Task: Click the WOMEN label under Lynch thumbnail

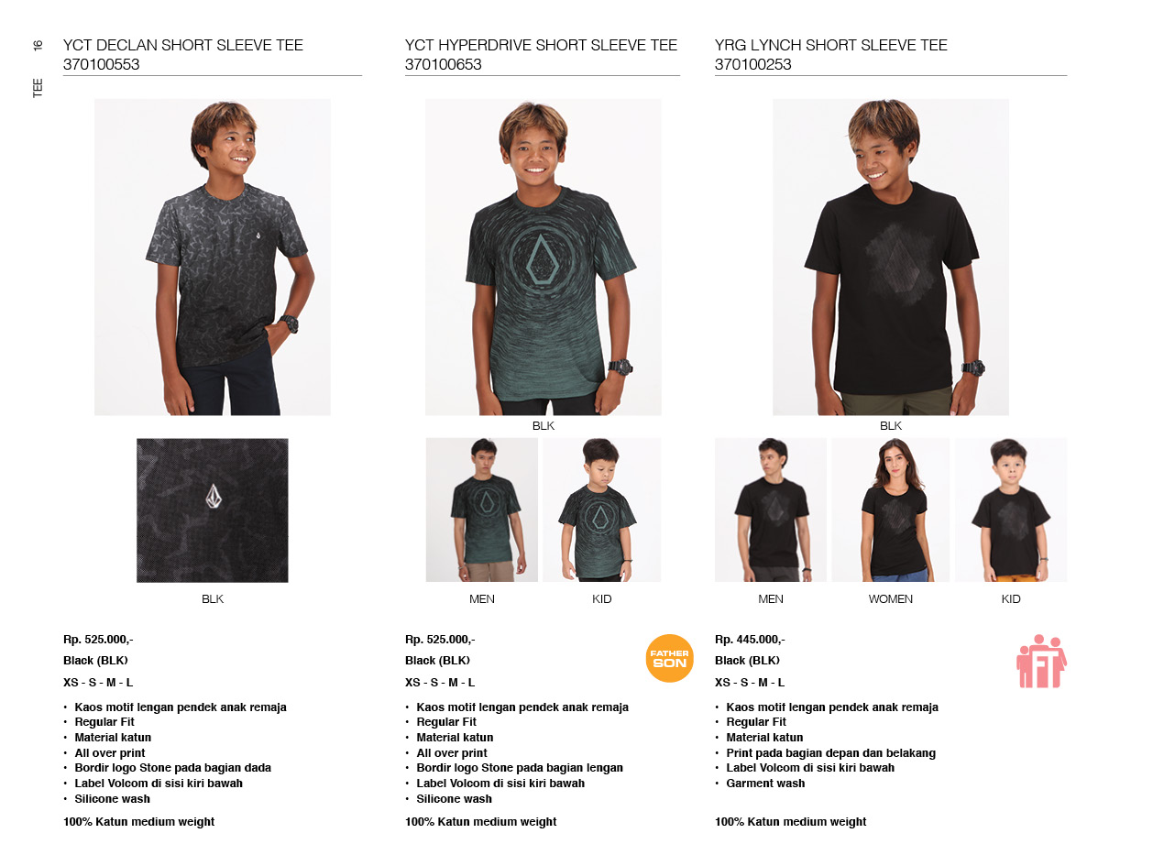Action: 891,599
